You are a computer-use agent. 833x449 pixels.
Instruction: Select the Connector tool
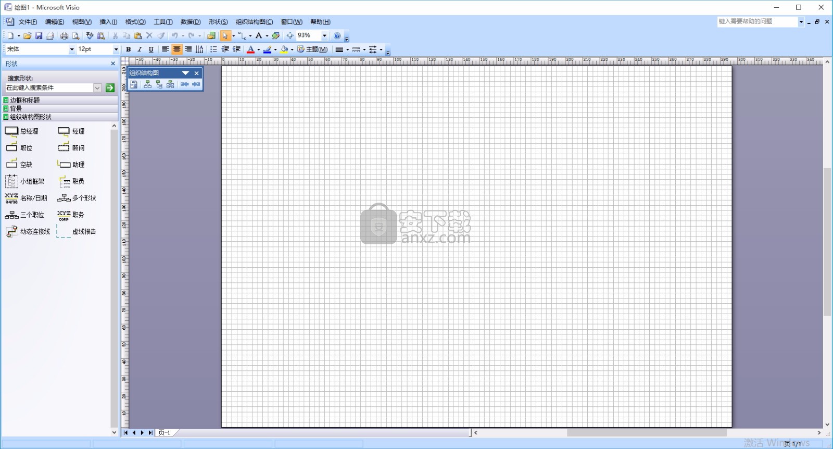pyautogui.click(x=242, y=36)
